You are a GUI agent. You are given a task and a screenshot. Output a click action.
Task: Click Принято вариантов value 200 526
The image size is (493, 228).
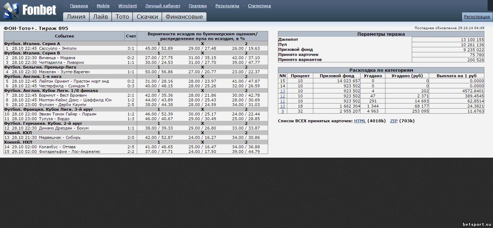(x=476, y=60)
